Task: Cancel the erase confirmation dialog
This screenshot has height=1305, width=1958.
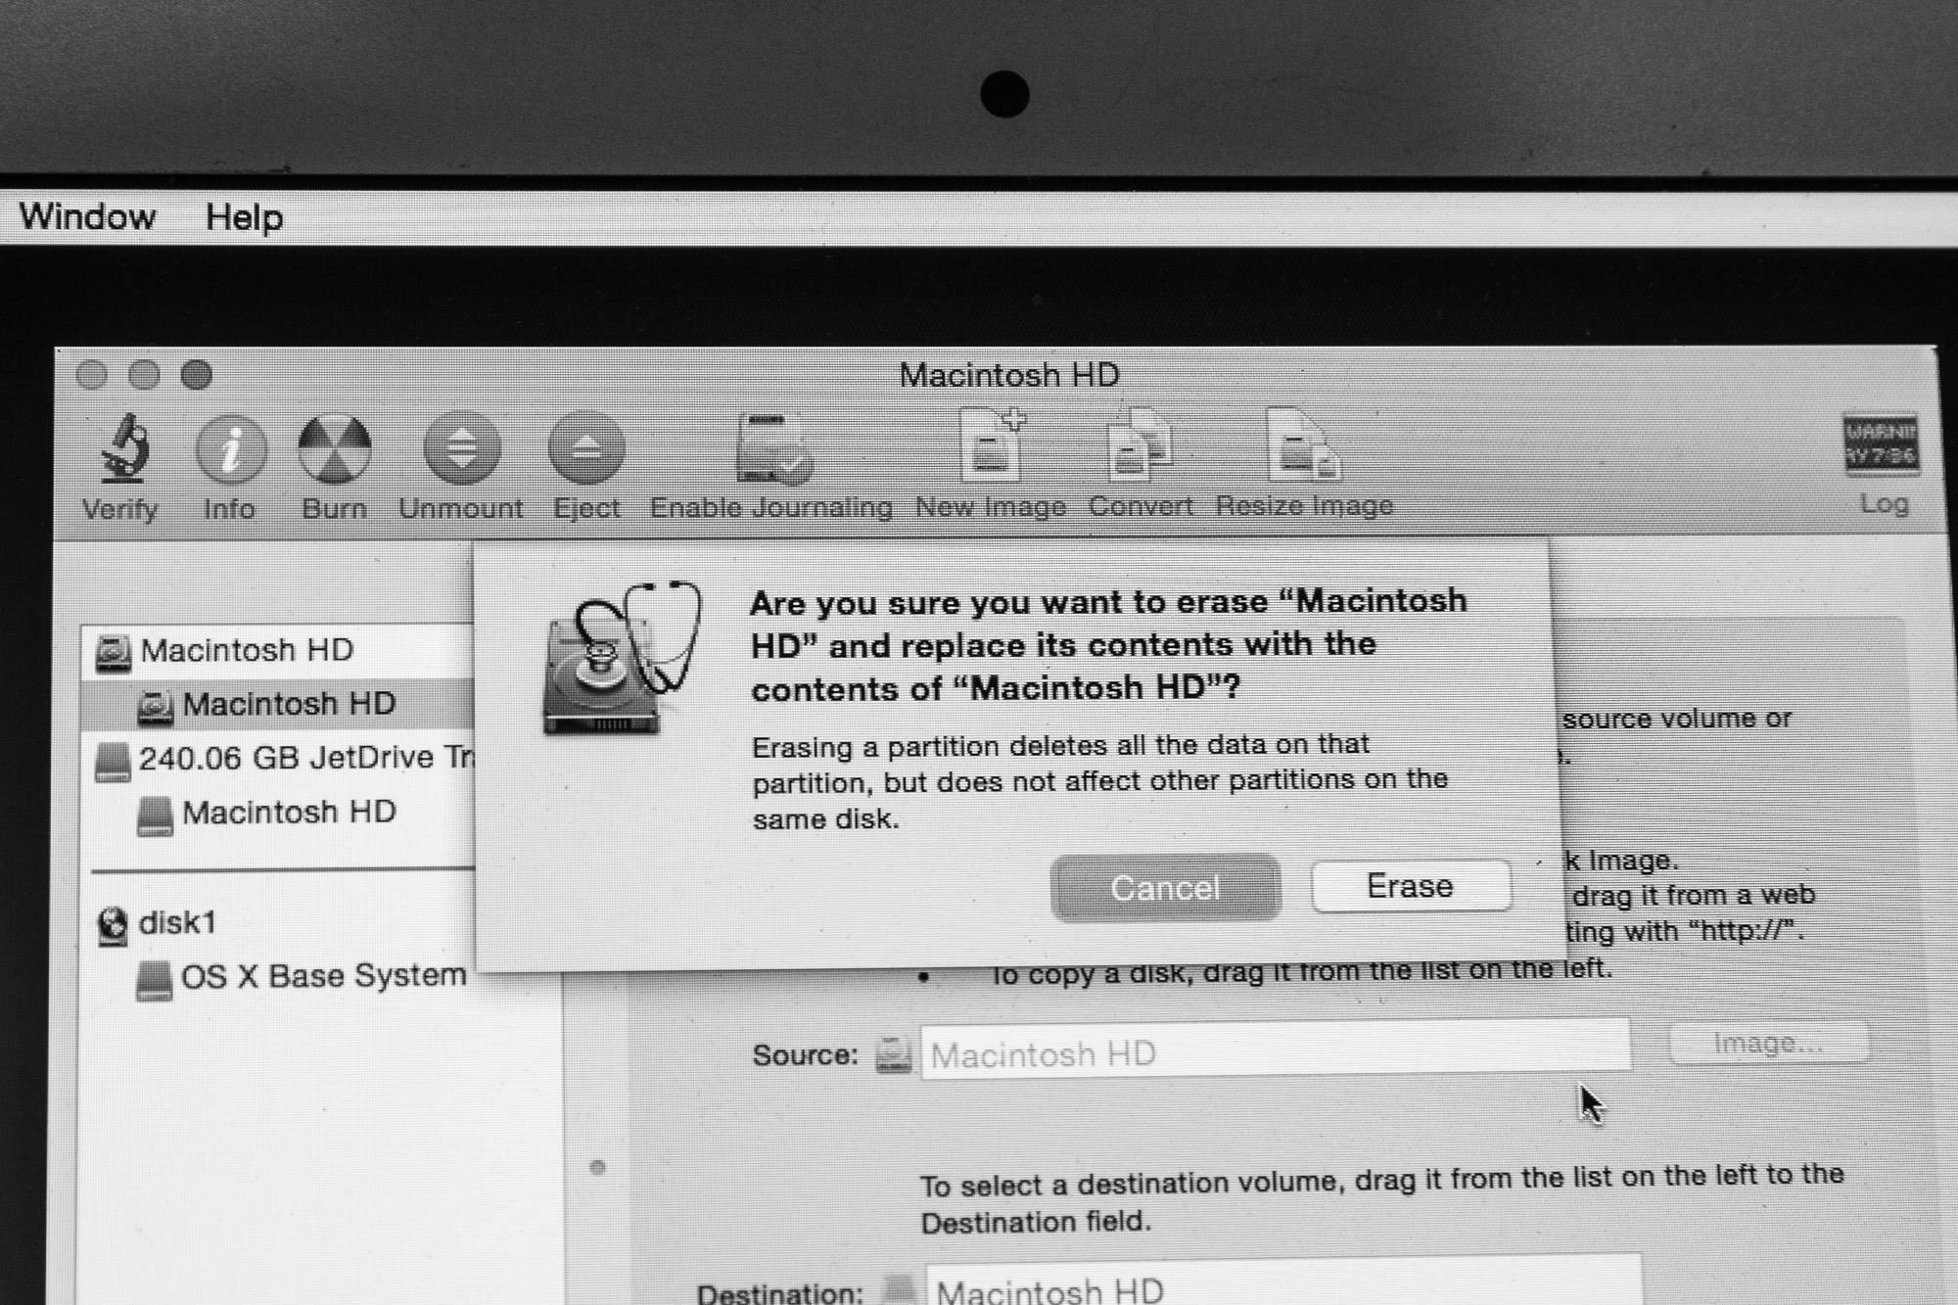Action: [x=1165, y=887]
